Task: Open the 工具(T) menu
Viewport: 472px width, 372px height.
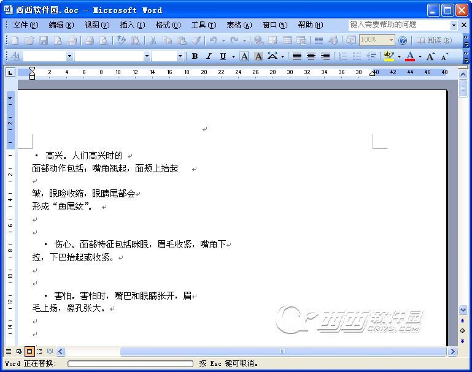Action: pos(204,25)
